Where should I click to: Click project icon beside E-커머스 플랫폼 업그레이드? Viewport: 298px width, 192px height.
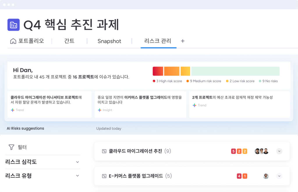tap(104, 176)
